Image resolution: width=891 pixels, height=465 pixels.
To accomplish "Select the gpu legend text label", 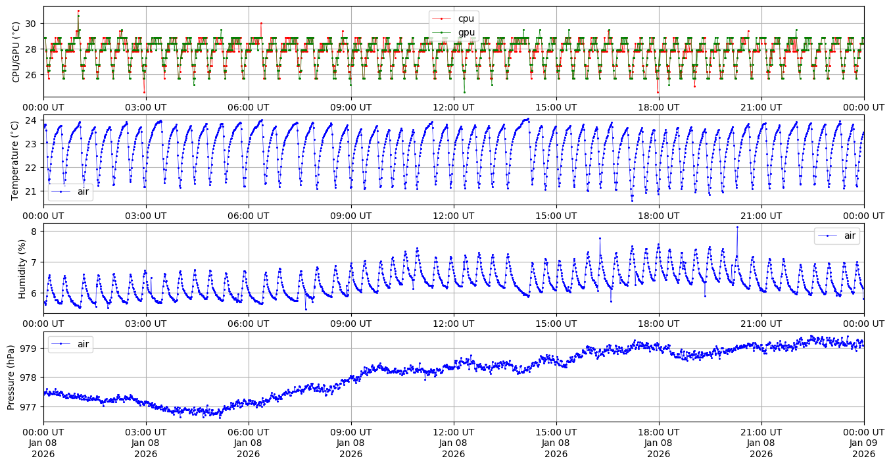I will pos(466,32).
